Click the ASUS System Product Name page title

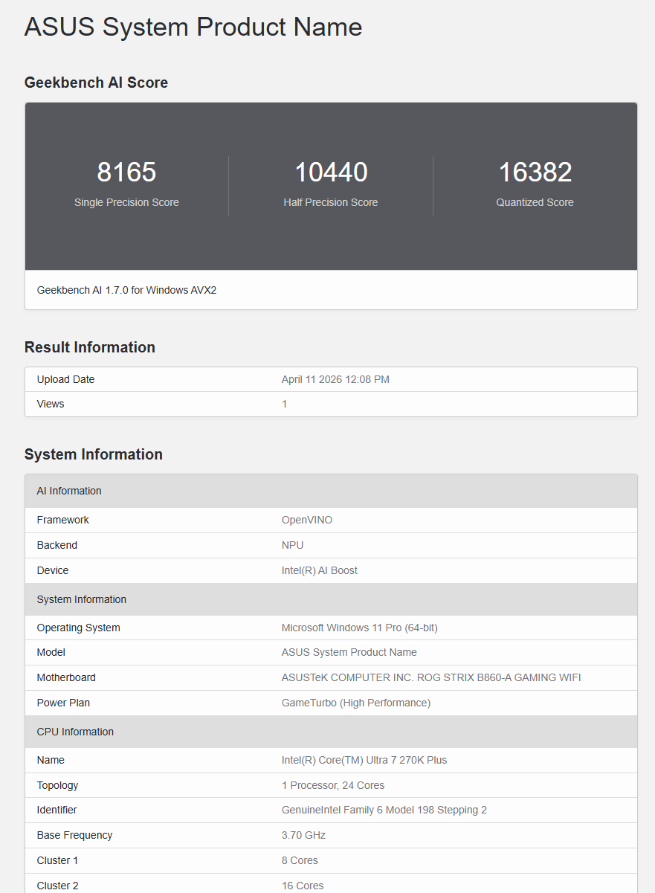[193, 28]
